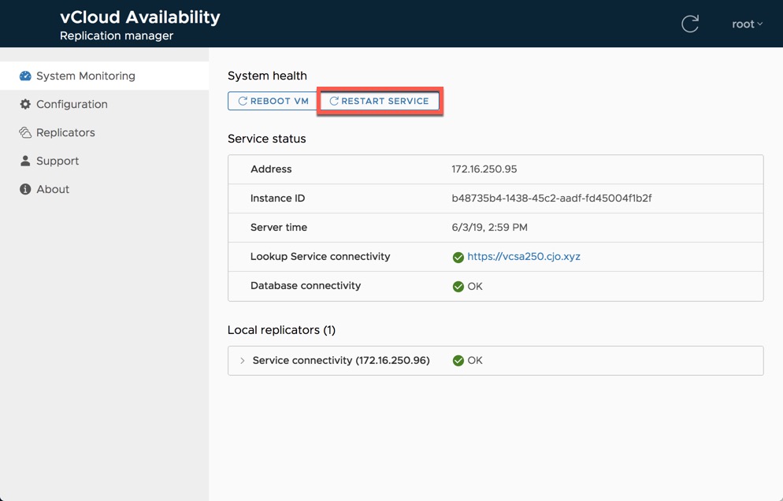Open the https://vcsa250.cjo.xyz lookup service link
783x501 pixels.
[x=523, y=257]
